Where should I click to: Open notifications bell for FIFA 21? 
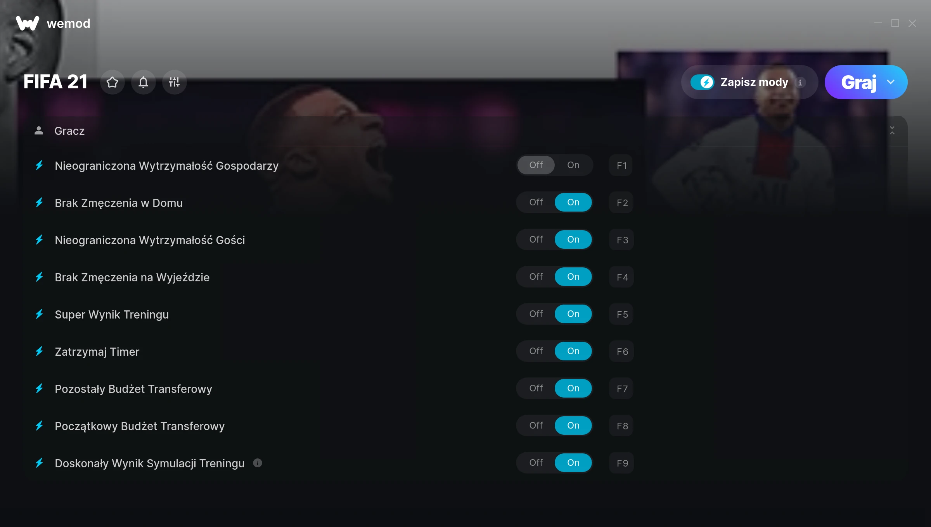coord(144,82)
